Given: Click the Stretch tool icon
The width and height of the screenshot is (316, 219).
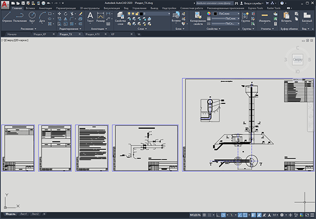Looking at the screenshot, I should [x=60, y=24].
